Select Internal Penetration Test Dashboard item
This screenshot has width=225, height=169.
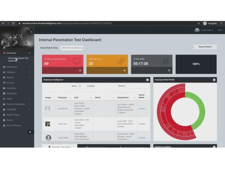18,59
